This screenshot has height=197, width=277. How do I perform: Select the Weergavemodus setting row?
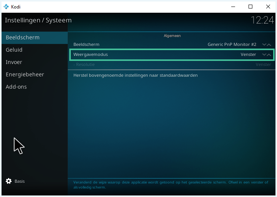pyautogui.click(x=172, y=55)
